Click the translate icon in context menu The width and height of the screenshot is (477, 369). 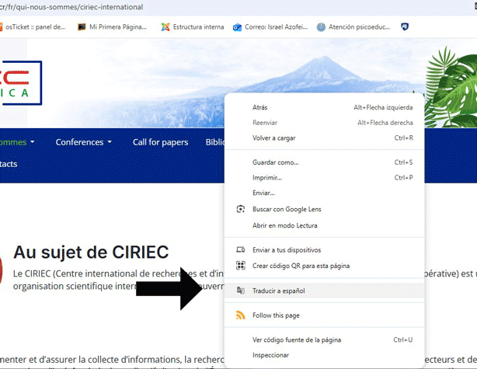point(240,291)
